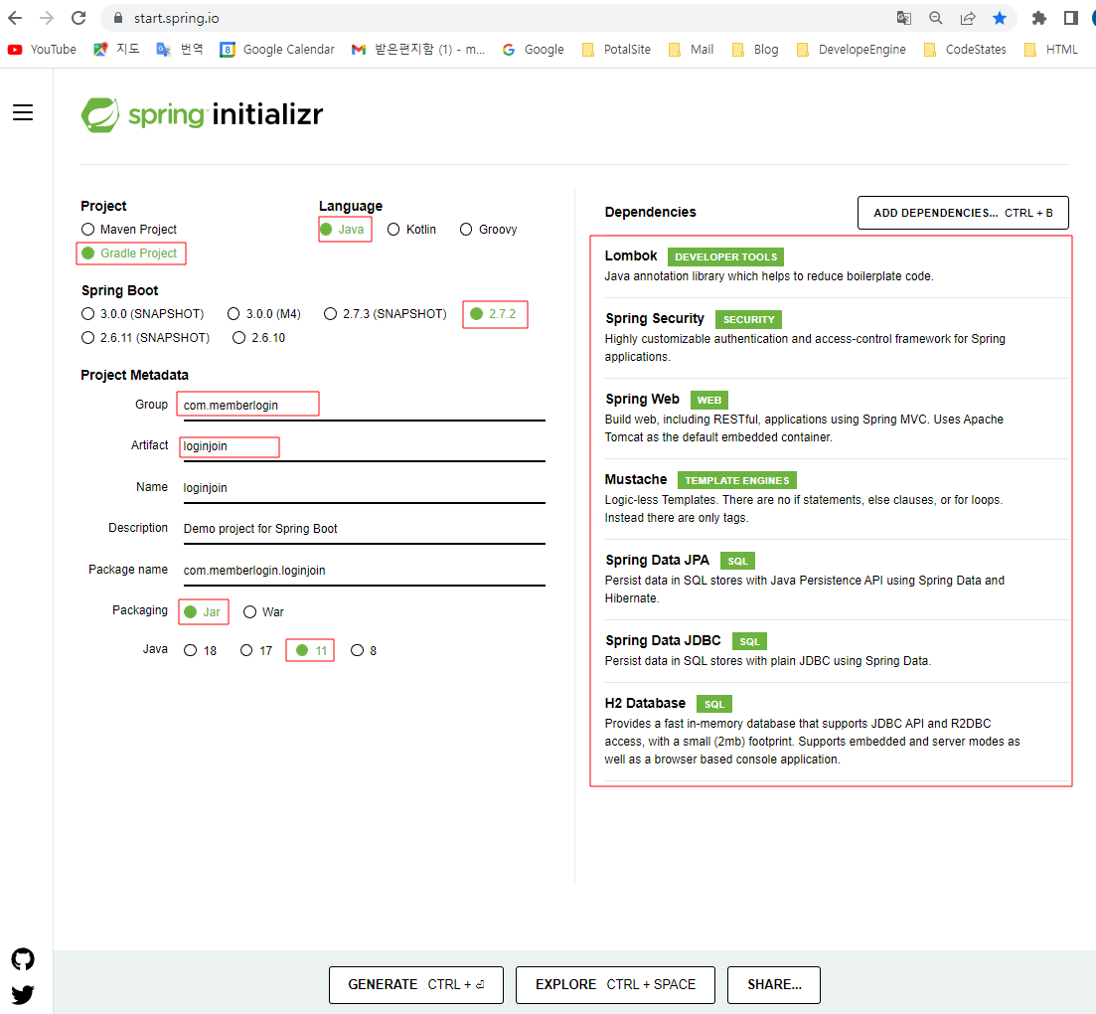Select Java version 8
This screenshot has height=1014, width=1096.
coord(364,650)
